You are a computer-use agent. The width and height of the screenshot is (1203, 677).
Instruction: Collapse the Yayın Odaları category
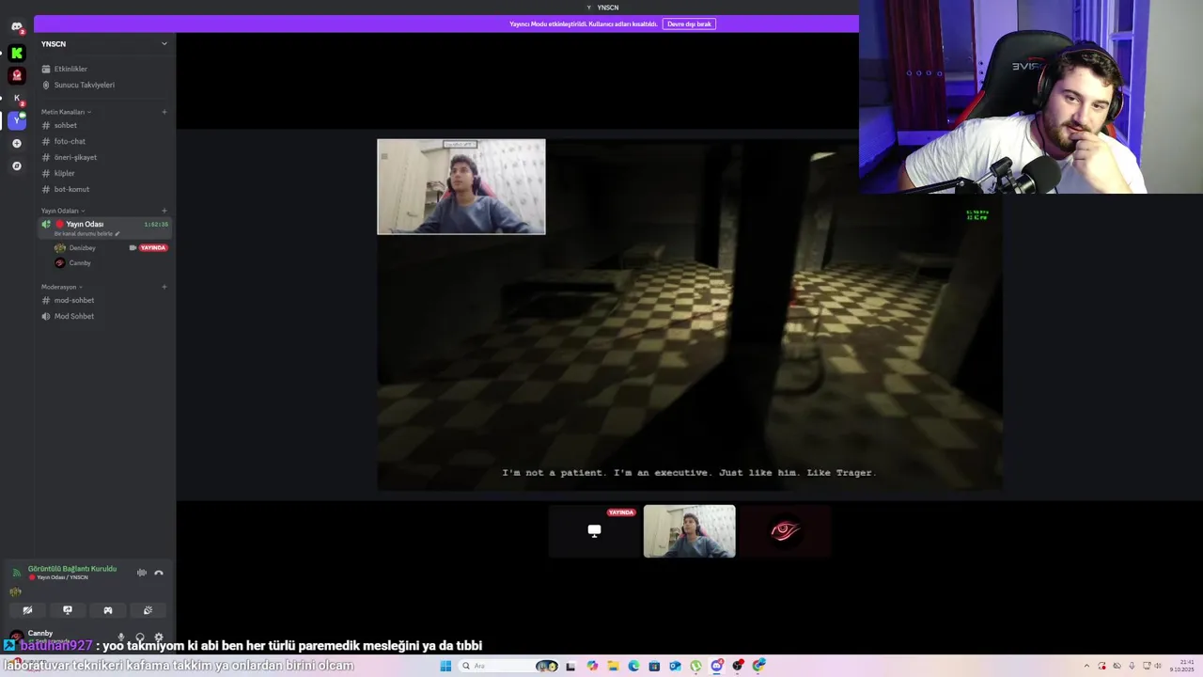click(x=62, y=211)
